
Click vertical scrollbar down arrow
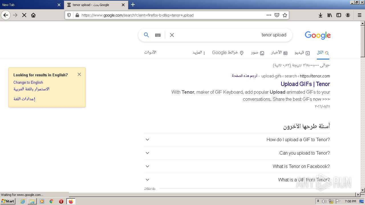pos(363,190)
